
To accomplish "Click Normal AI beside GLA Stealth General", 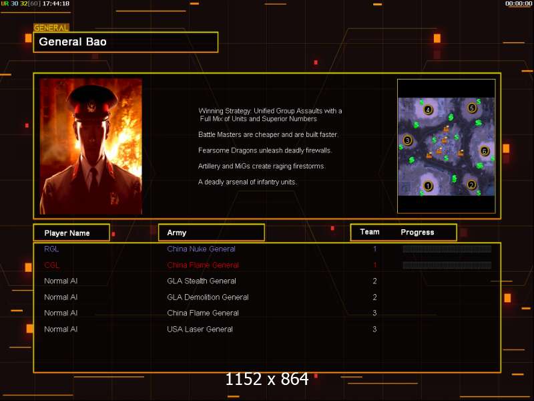I will [x=61, y=281].
